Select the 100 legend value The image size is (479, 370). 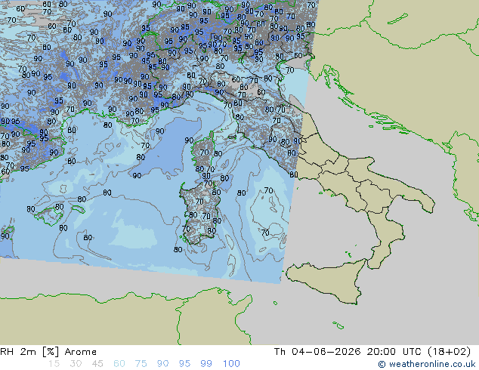coord(231,364)
